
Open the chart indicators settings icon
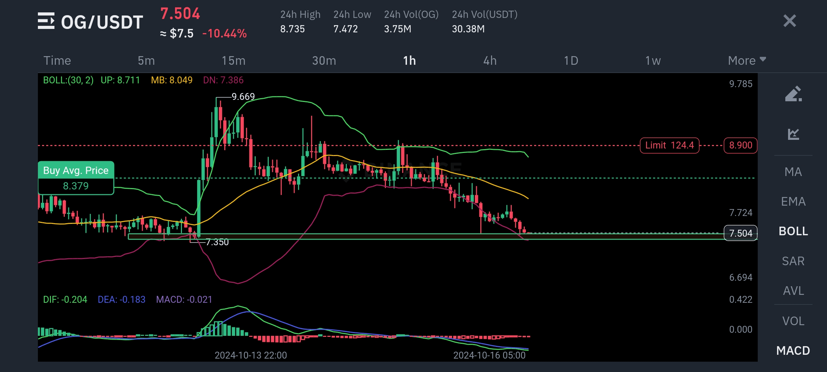point(793,134)
